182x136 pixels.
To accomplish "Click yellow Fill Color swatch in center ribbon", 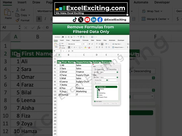I will (85, 47).
